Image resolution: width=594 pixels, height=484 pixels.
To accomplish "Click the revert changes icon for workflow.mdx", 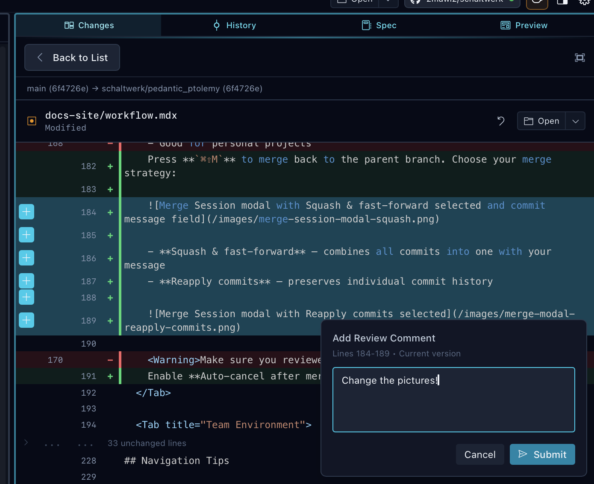I will 501,121.
